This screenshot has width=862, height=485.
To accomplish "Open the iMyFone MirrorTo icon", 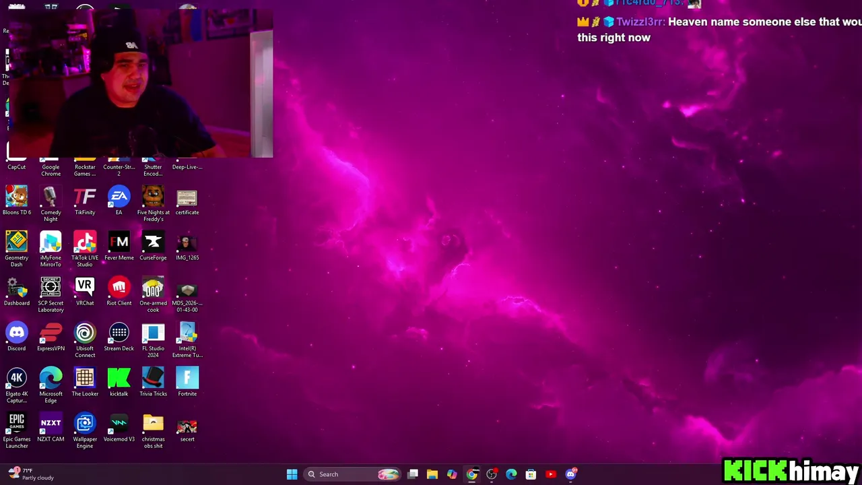I will pos(51,249).
